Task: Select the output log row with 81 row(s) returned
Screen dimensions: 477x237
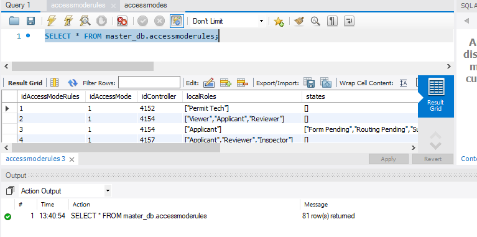Action: pyautogui.click(x=239, y=216)
